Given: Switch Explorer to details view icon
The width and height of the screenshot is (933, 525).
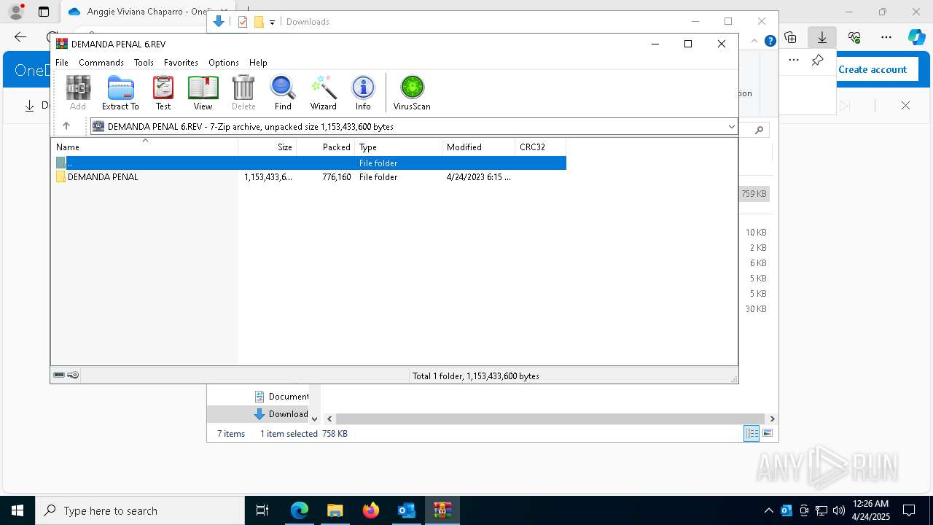Looking at the screenshot, I should (x=752, y=433).
